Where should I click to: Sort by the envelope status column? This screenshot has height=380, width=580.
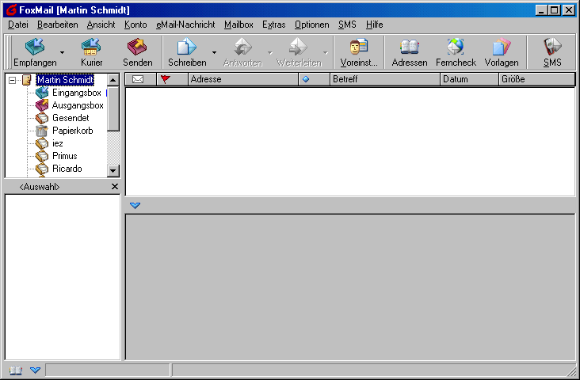point(140,79)
